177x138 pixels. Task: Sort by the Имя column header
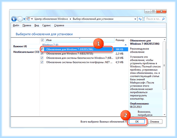pyautogui.click(x=80, y=40)
